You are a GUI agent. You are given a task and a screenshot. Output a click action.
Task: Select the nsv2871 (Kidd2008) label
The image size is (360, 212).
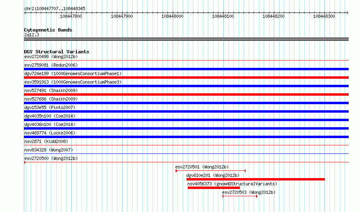pos(46,141)
